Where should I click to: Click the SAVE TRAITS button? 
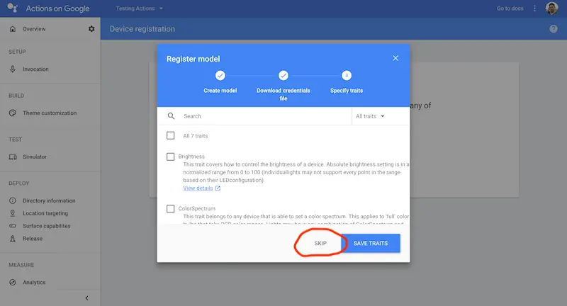point(371,243)
